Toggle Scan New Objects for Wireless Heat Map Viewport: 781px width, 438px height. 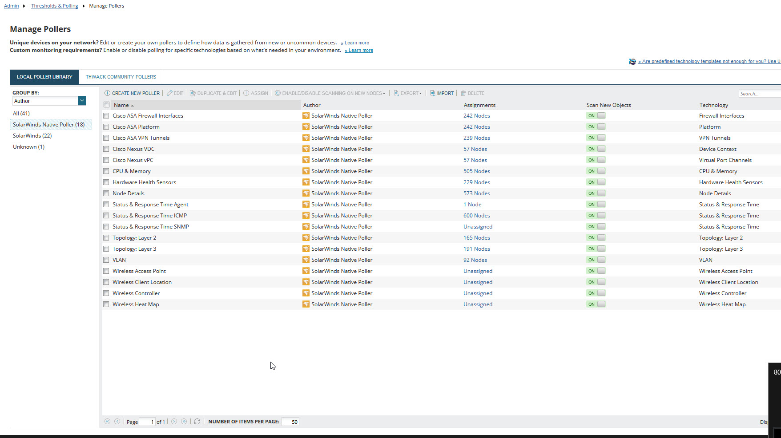[x=596, y=304]
